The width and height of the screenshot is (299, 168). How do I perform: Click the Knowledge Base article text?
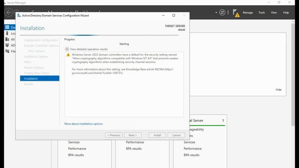click(122, 71)
